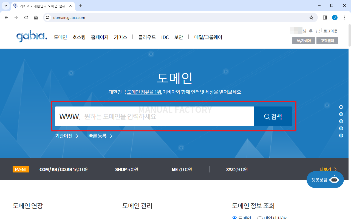Screen dimensions: 351x219
Task: Click the 검색 search button
Action: click(x=273, y=116)
